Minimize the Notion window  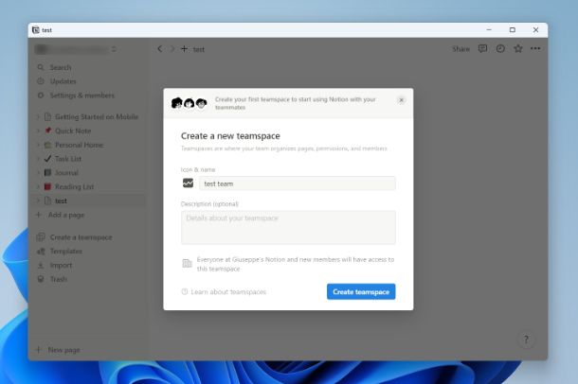[489, 30]
